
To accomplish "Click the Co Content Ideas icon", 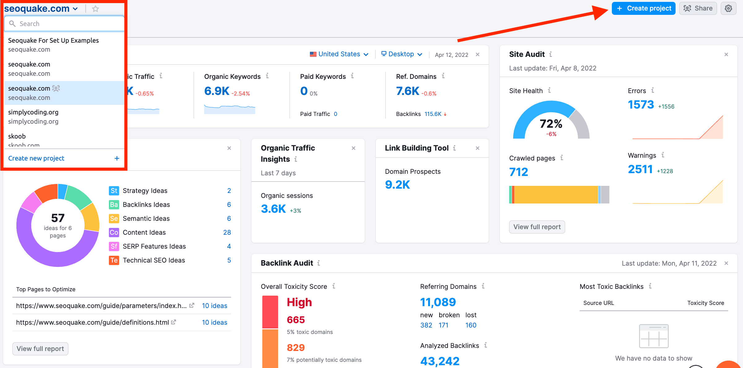I will click(x=114, y=233).
